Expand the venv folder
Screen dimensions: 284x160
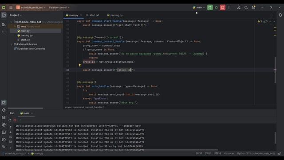(x=15, y=27)
